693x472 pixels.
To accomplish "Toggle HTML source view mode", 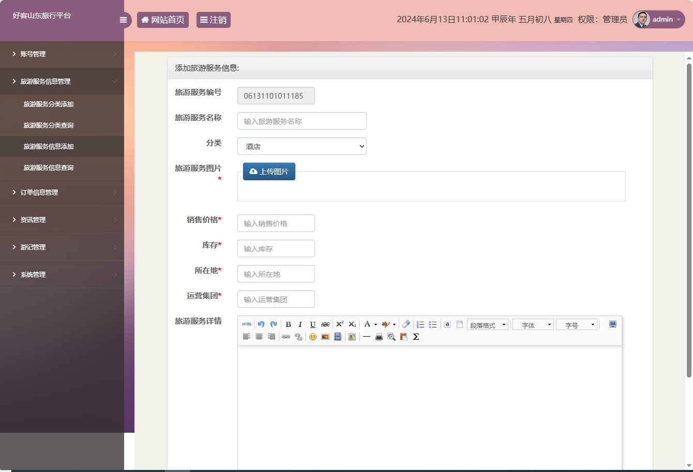I will 247,324.
